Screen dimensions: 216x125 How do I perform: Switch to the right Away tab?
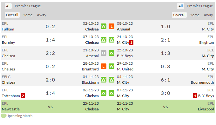point(208,15)
